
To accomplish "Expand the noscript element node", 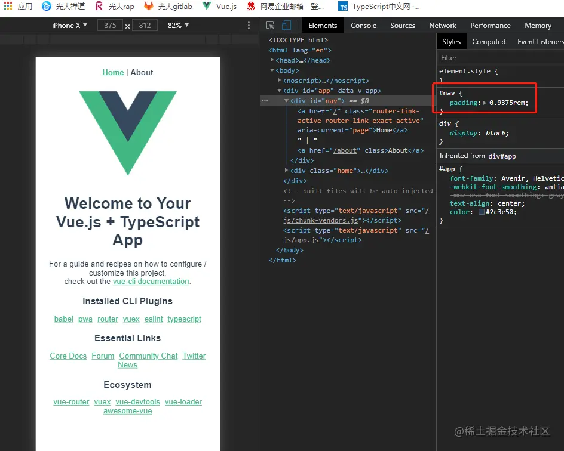I will click(280, 80).
